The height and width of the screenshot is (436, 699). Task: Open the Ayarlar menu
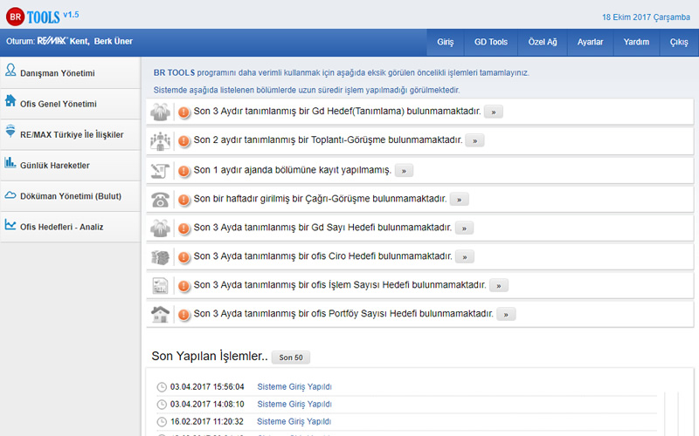pos(590,42)
